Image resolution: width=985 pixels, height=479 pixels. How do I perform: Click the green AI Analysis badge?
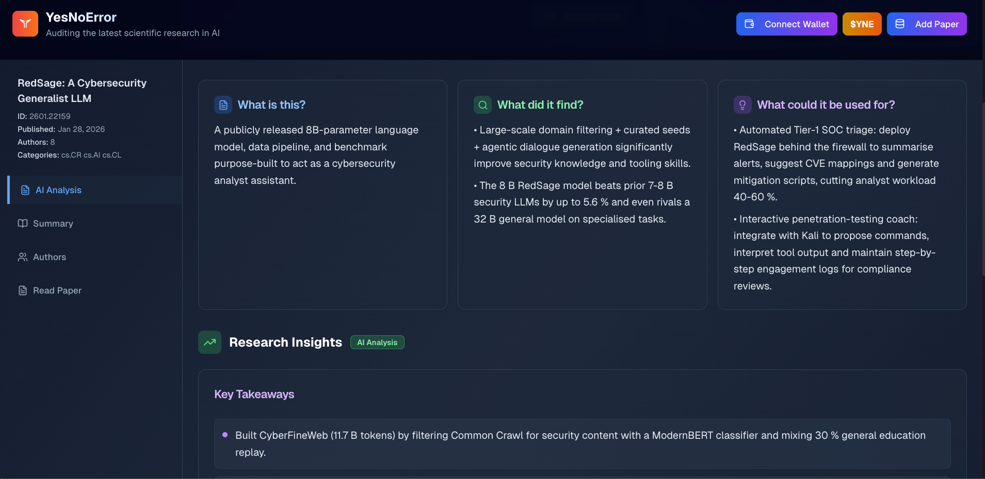[x=377, y=343]
